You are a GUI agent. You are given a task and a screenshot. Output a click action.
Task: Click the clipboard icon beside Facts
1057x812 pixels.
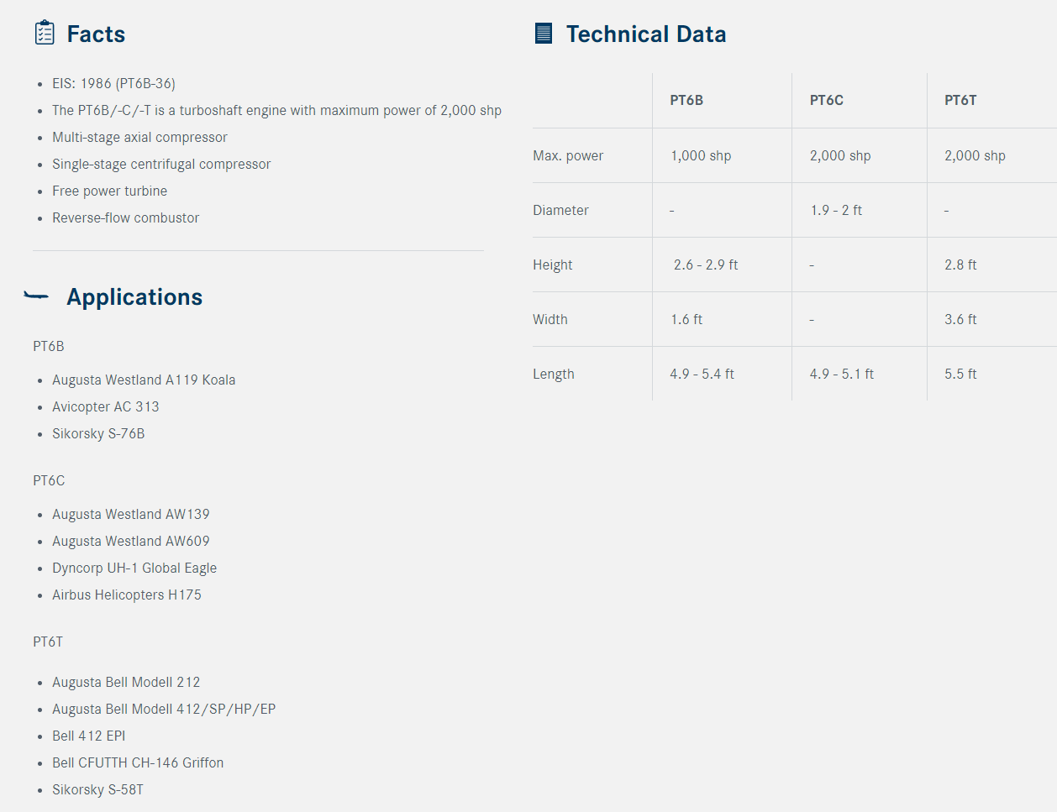coord(45,34)
